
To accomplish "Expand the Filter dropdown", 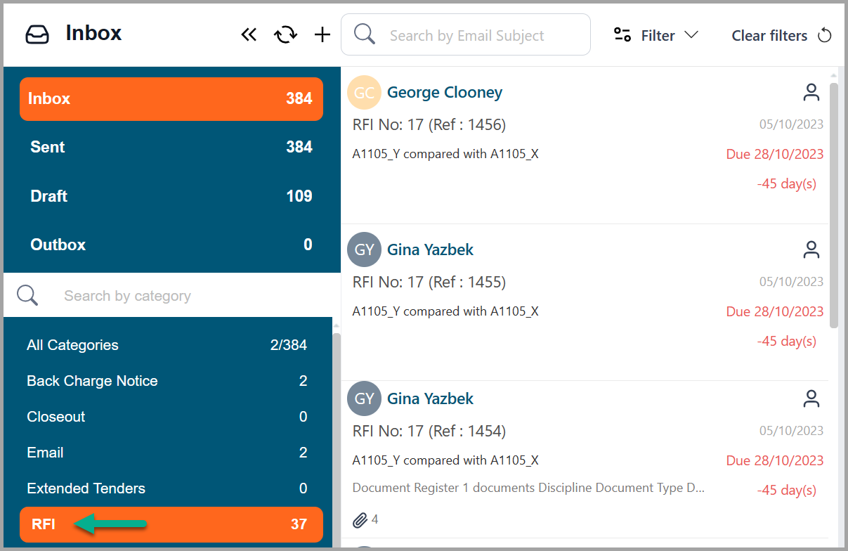I will coord(655,35).
